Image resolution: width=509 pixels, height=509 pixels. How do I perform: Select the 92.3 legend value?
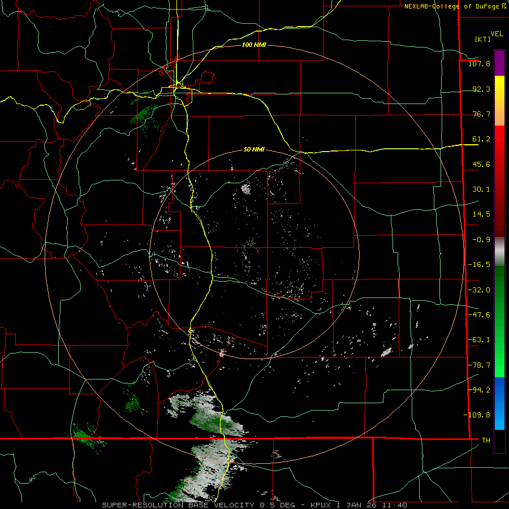tap(481, 89)
